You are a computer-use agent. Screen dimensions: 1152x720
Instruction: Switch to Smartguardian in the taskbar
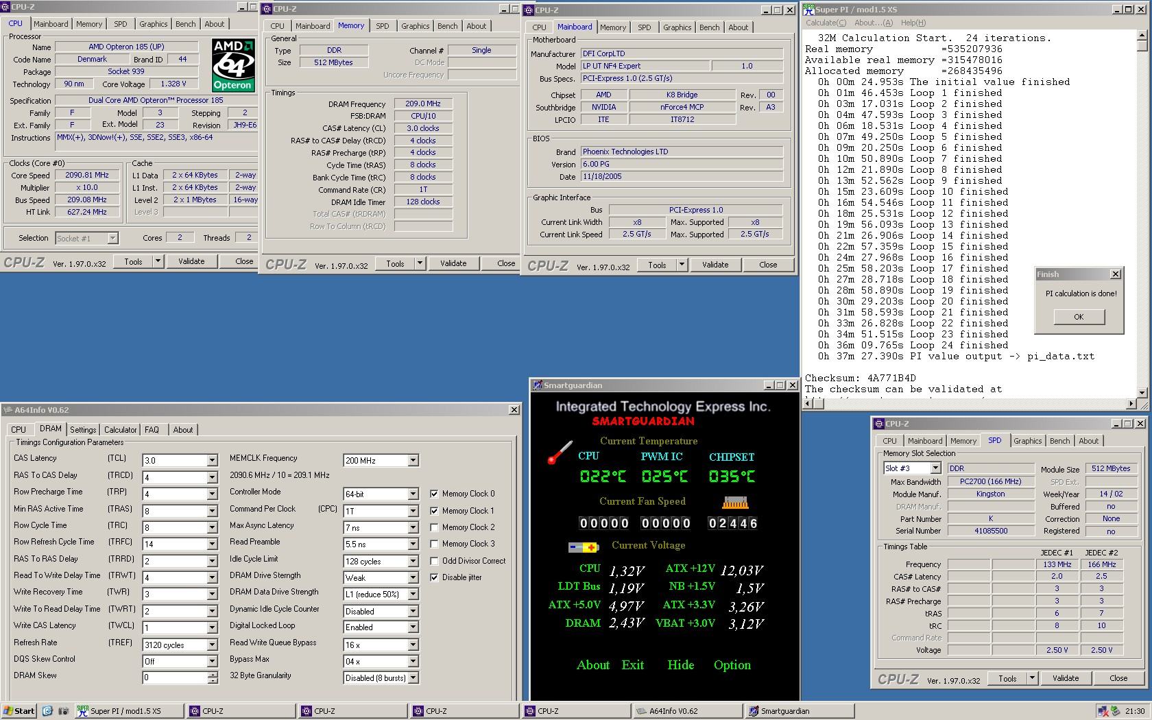tap(800, 711)
